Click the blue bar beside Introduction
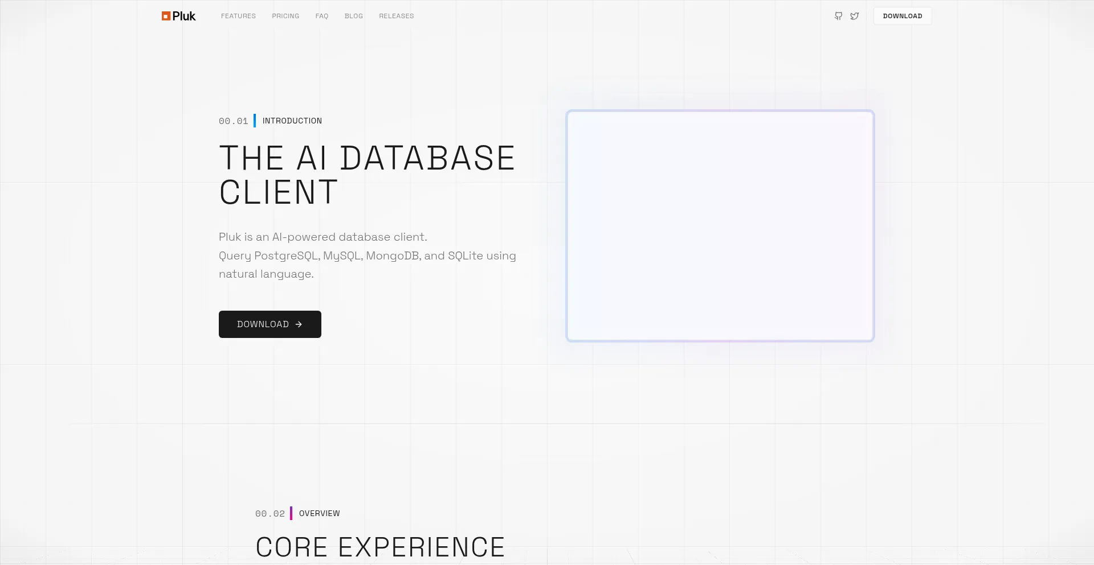 click(x=255, y=121)
